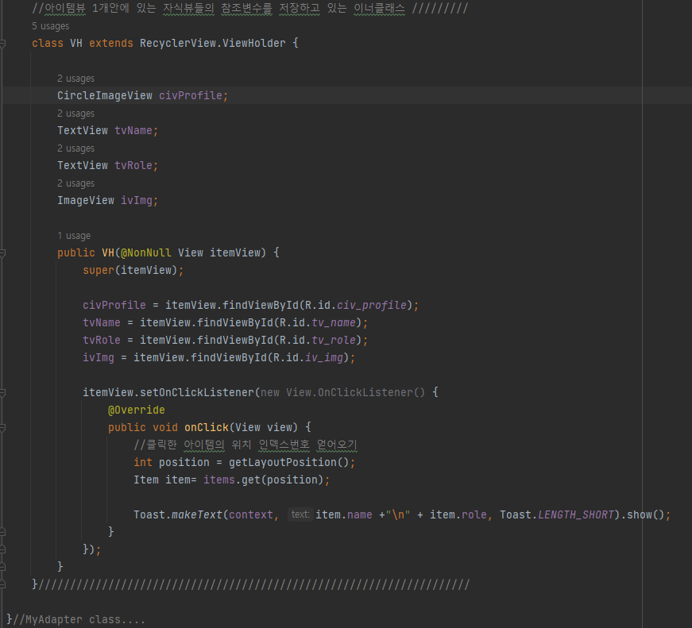The image size is (692, 628).
Task: Click 'makeText' in Toast.makeText
Action: pyautogui.click(x=197, y=514)
